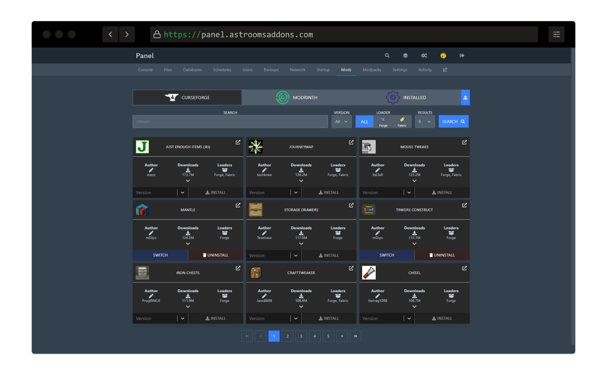Install the Chisel mod
The width and height of the screenshot is (607, 375).
point(442,318)
